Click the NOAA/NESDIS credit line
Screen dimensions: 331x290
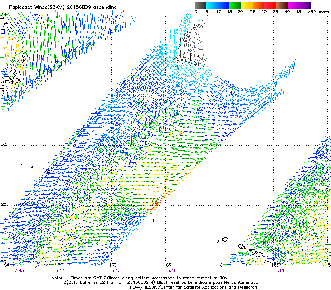point(193,287)
